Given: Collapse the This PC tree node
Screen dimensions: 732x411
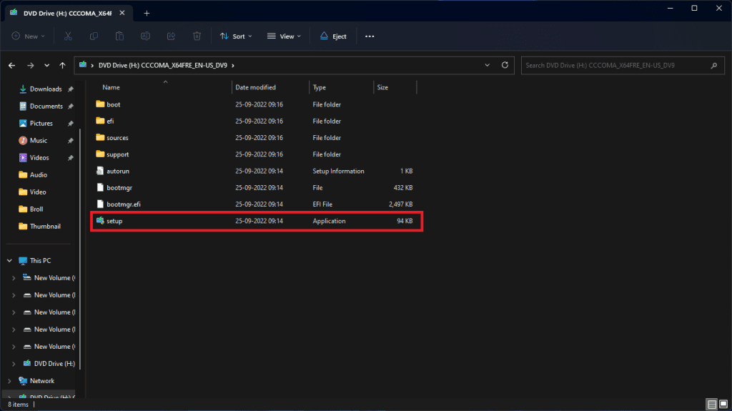Looking at the screenshot, I should pyautogui.click(x=9, y=261).
